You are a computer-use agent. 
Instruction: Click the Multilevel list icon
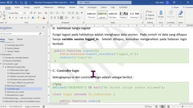tap(63, 13)
